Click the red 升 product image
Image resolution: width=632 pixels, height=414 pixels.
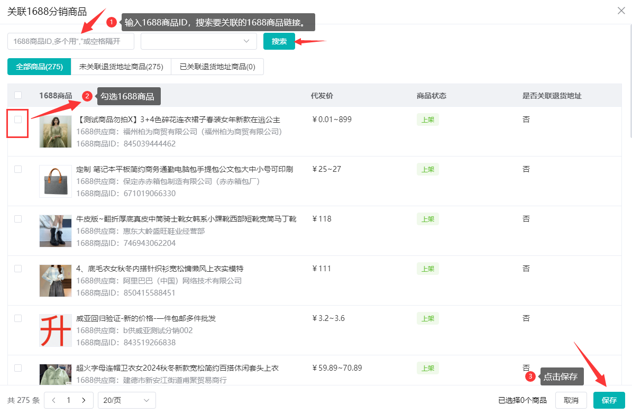click(56, 330)
